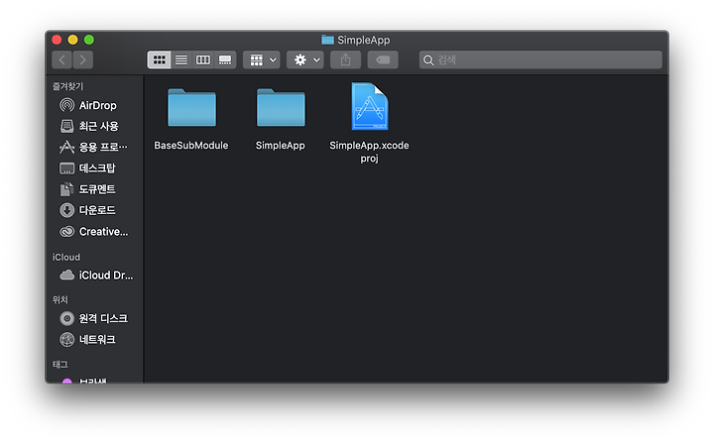Switch to icon view mode
Image resolution: width=714 pixels, height=443 pixels.
159,59
